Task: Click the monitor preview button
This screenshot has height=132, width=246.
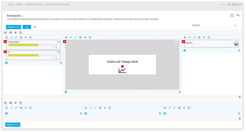Action: [27, 27]
